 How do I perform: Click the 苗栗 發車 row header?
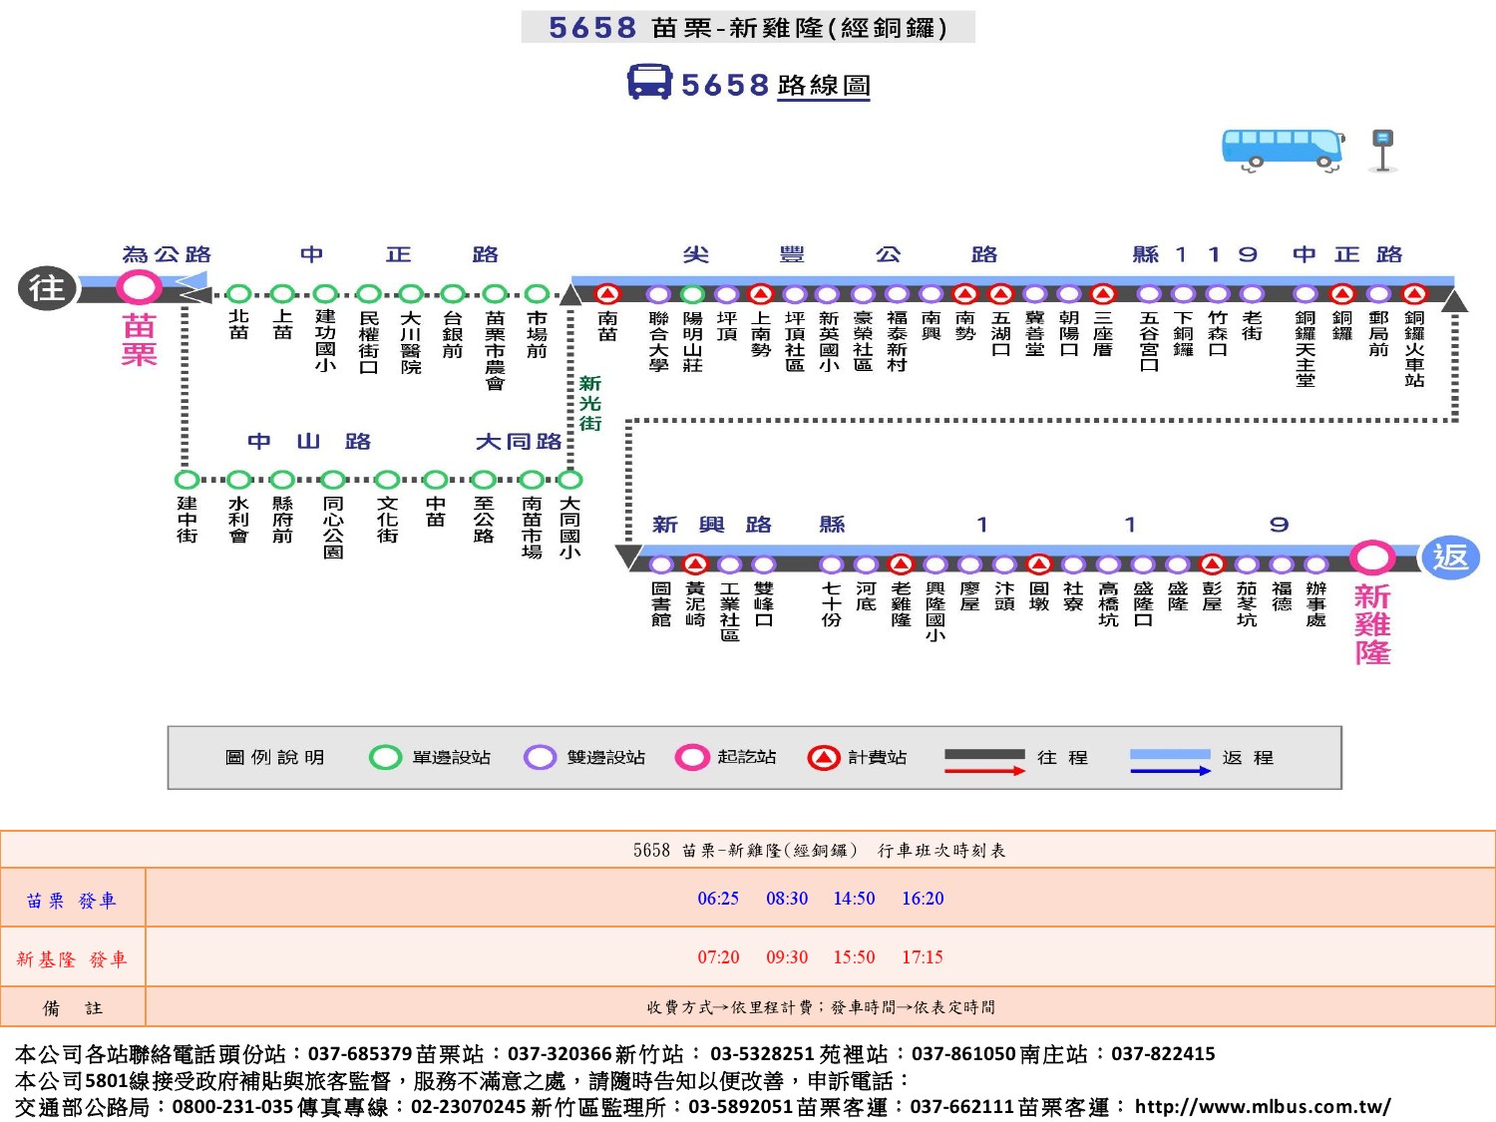72,901
